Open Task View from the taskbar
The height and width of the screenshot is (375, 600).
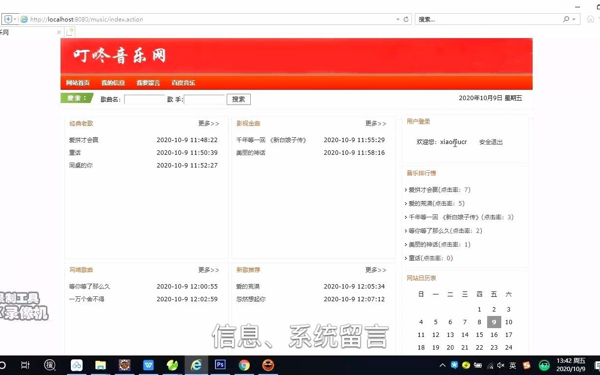(25, 365)
